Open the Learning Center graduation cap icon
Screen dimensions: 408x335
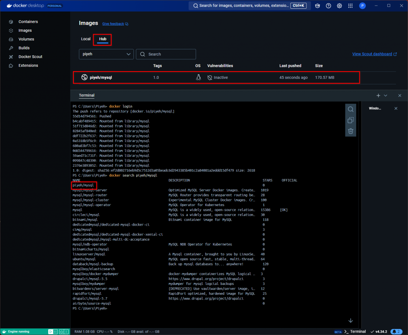(318, 6)
